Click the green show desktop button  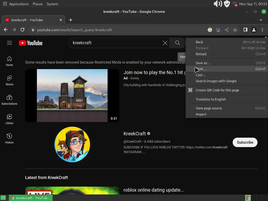point(3,198)
